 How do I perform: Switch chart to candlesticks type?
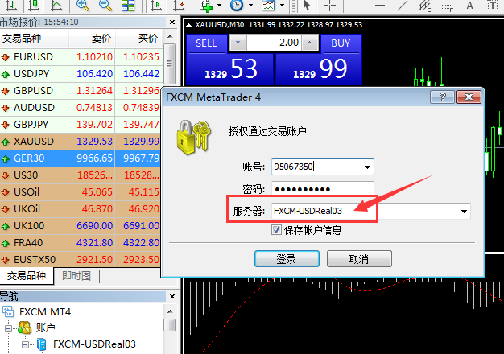pos(34,6)
